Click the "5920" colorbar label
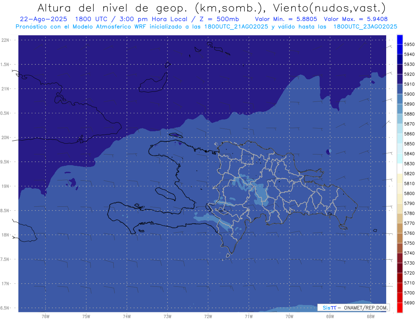 click(x=409, y=74)
